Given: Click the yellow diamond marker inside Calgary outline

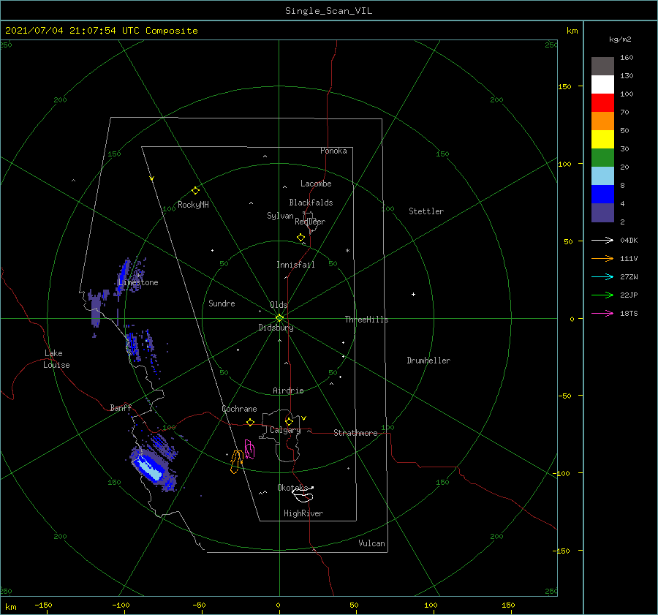Looking at the screenshot, I should coord(289,421).
